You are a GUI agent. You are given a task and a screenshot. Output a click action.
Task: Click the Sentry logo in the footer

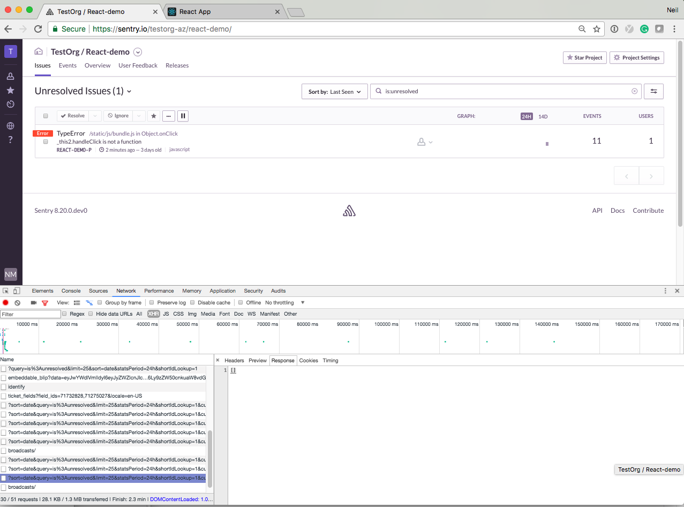(349, 211)
